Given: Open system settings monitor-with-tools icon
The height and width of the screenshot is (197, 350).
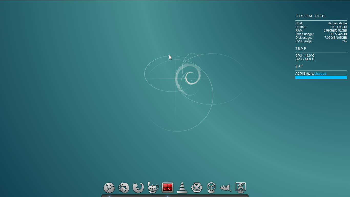Looking at the screenshot, I should click(x=241, y=188).
